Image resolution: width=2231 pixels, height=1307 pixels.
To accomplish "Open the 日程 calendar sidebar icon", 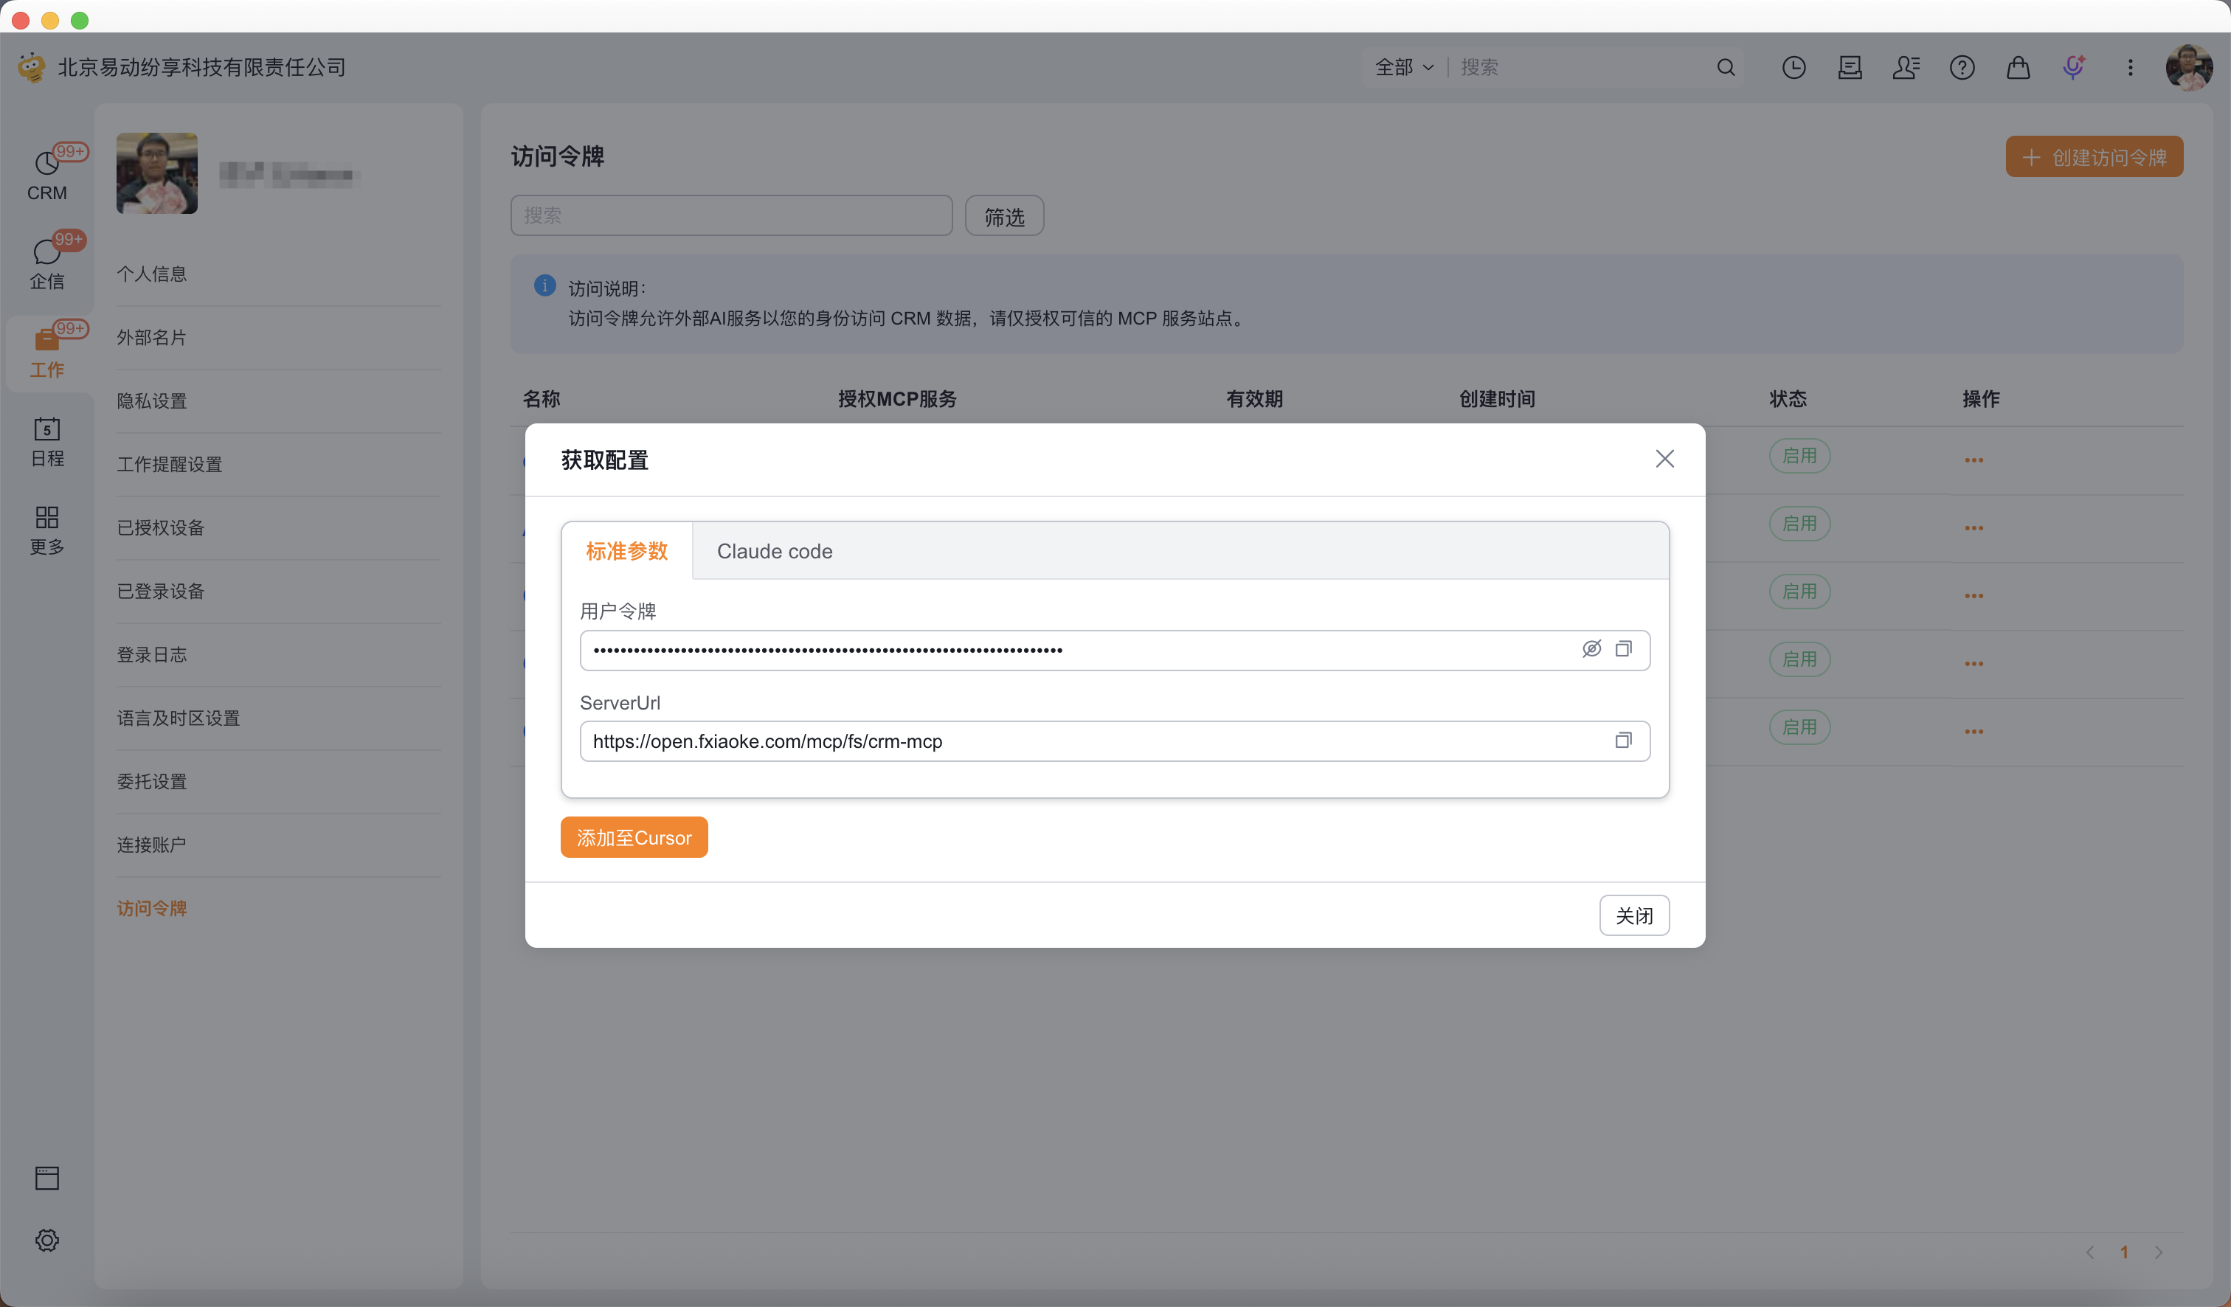I will pos(47,440).
